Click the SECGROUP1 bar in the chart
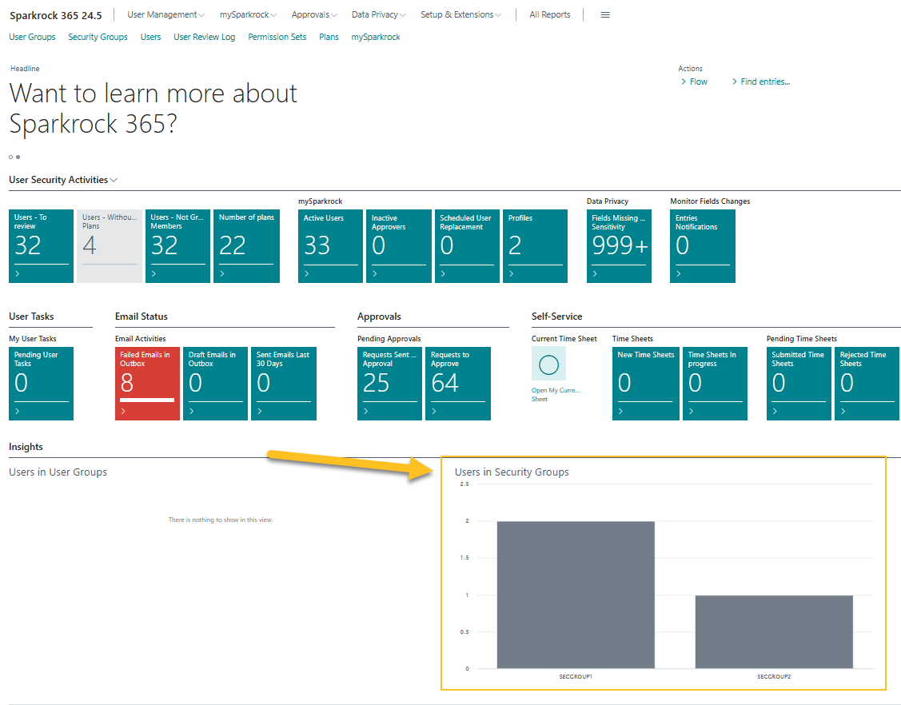Screen dimensions: 901x705 (x=575, y=595)
